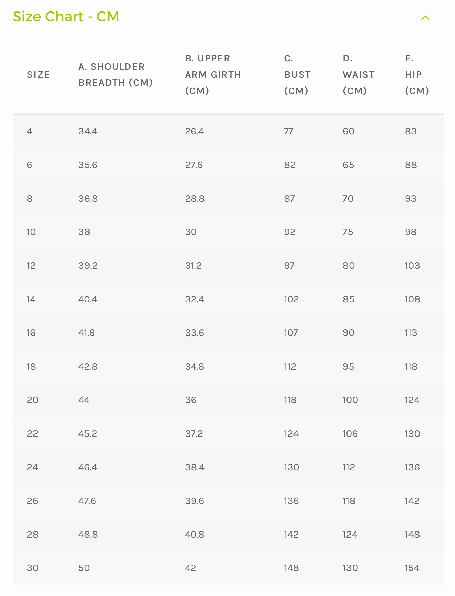Click the C. Bust (CM) column header
The image size is (455, 596).
pos(297,74)
